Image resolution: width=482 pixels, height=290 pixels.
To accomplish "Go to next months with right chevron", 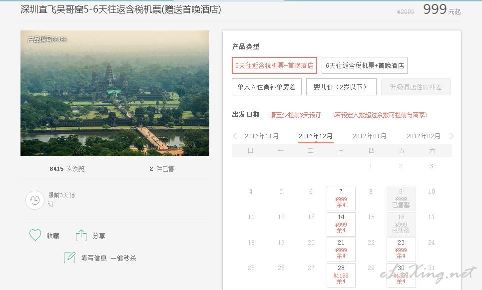I will tap(451, 136).
